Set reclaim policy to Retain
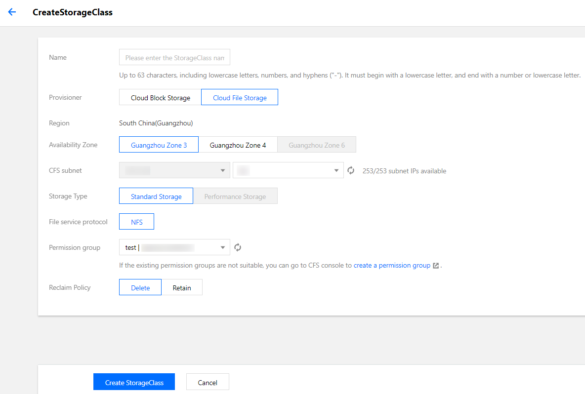Image resolution: width=585 pixels, height=394 pixels. pos(182,288)
